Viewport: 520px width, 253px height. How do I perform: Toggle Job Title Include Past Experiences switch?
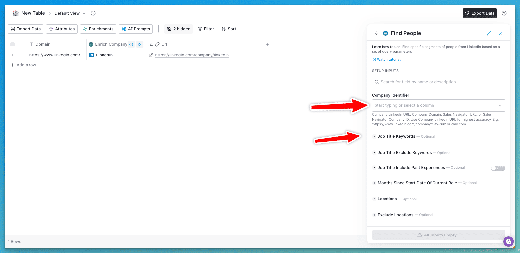tap(498, 168)
